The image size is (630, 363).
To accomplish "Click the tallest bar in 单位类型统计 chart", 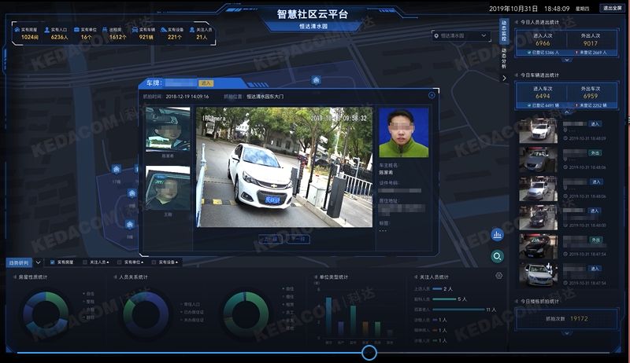I will pyautogui.click(x=328, y=316).
